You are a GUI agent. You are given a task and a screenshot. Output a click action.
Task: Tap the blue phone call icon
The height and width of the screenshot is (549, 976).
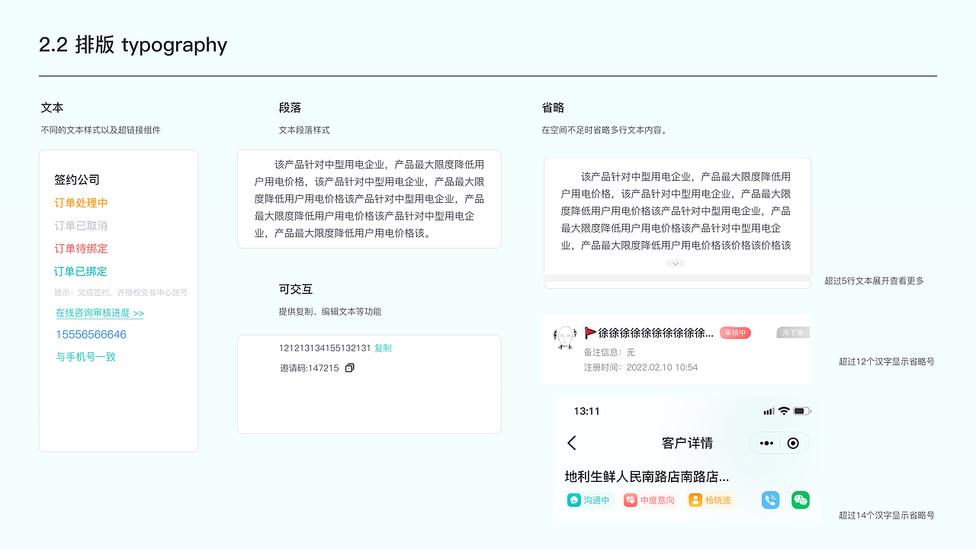770,499
